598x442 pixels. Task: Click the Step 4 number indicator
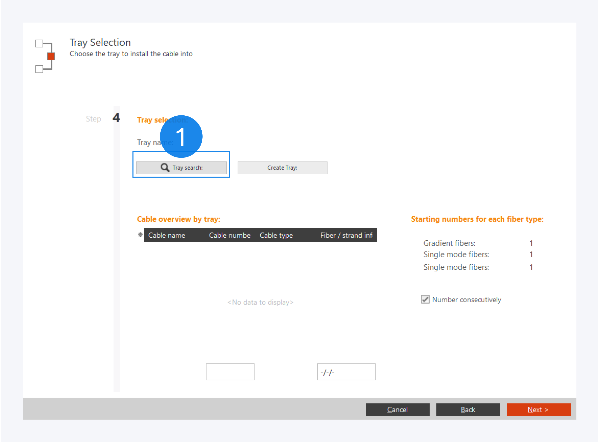116,118
